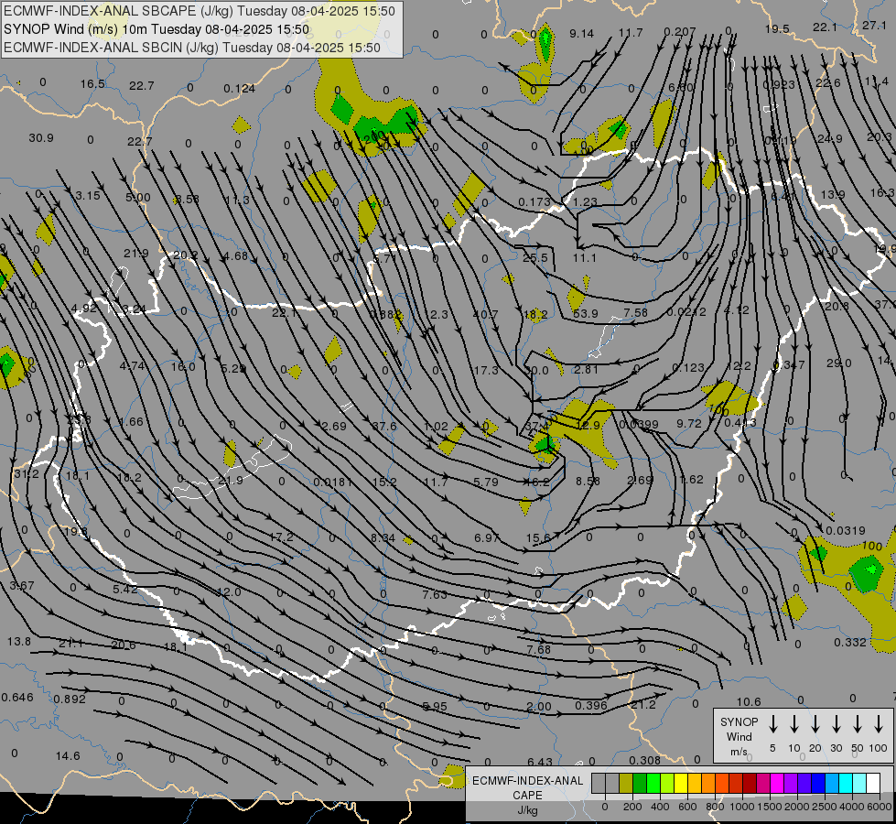
Task: Click the 9.72 value on the map
Action: (688, 424)
